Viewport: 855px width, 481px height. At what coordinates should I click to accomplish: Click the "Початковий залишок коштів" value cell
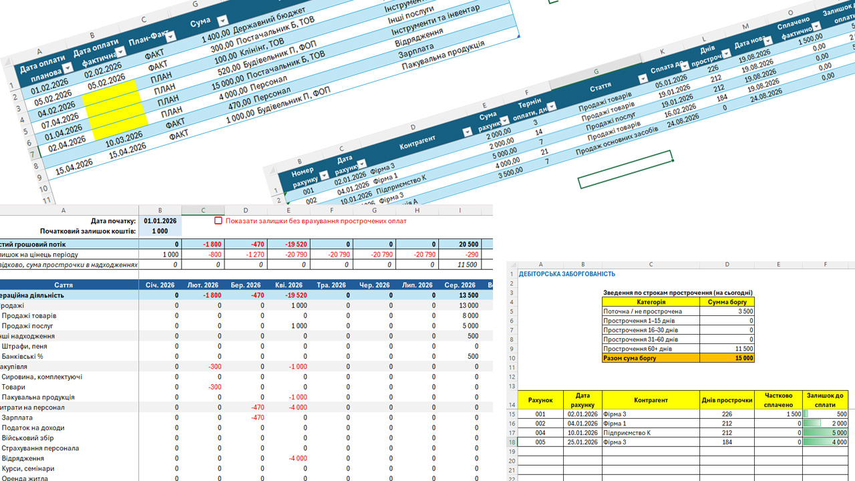pos(160,231)
